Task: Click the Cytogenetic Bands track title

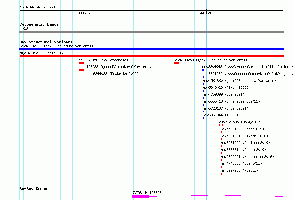Action: coord(39,24)
